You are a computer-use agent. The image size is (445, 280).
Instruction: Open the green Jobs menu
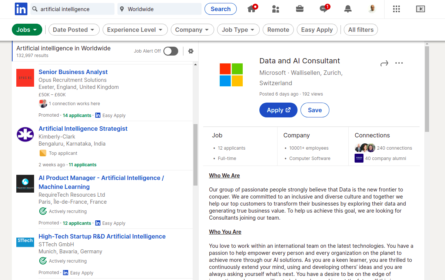point(27,30)
